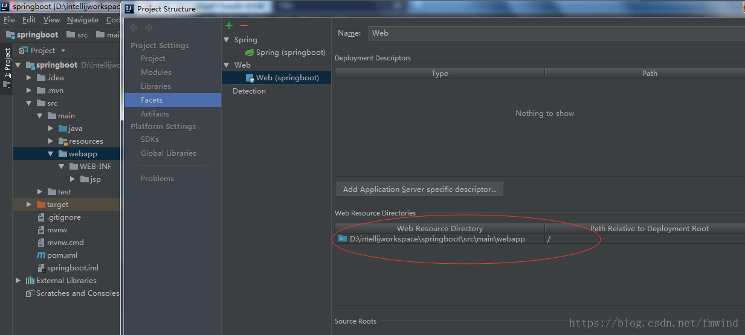
Task: Collapse the springboot root node
Action: tap(18, 65)
